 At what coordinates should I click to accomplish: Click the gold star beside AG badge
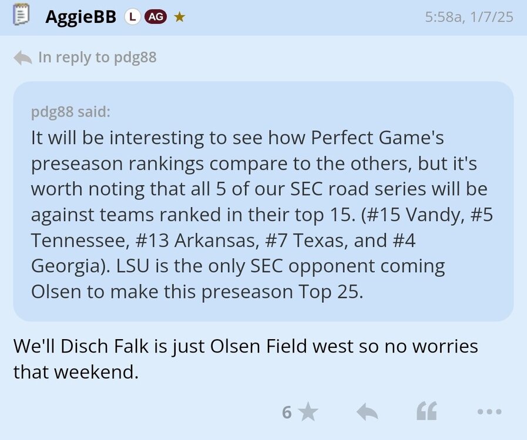click(180, 17)
